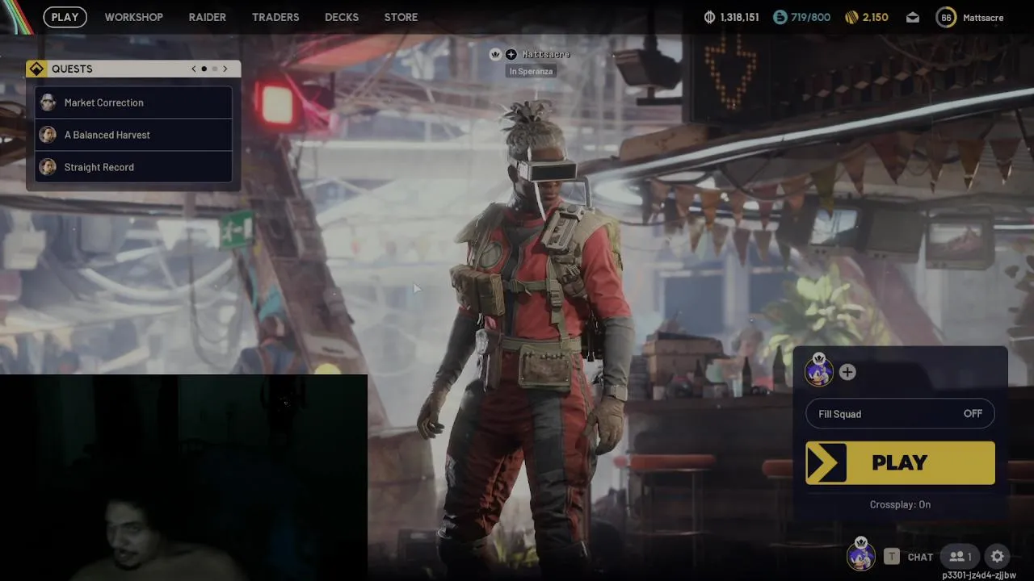This screenshot has width=1034, height=581.
Task: Toggle Fill Squad OFF switch
Action: [x=900, y=414]
